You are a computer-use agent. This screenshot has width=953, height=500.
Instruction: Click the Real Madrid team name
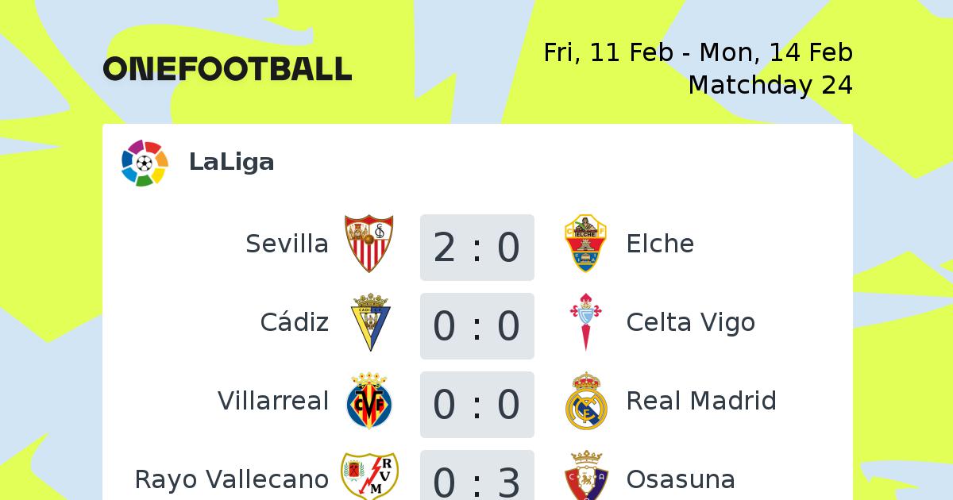coord(701,401)
